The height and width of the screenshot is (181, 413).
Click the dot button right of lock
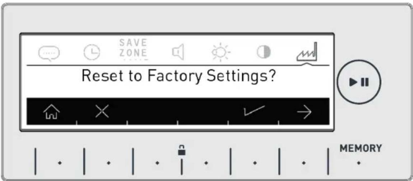point(206,163)
